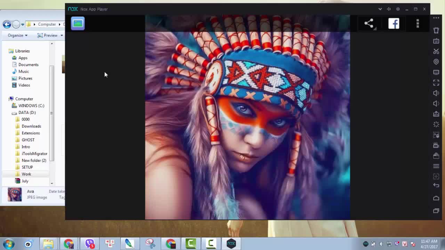Select the Nox screenshot scissors icon
The image size is (445, 250).
click(x=436, y=51)
